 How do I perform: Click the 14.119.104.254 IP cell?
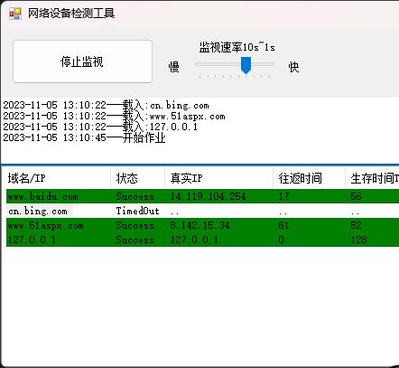[x=208, y=196]
